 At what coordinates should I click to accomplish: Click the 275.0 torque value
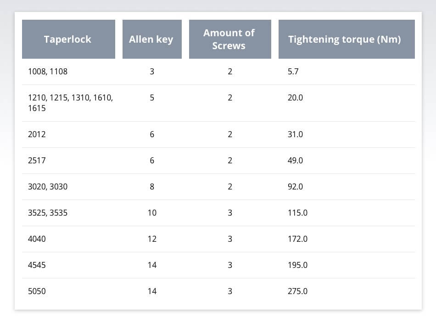click(x=297, y=291)
